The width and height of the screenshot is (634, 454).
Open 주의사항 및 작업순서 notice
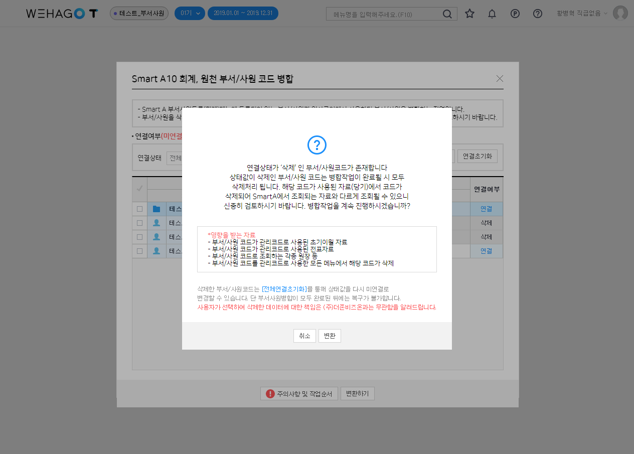point(299,394)
